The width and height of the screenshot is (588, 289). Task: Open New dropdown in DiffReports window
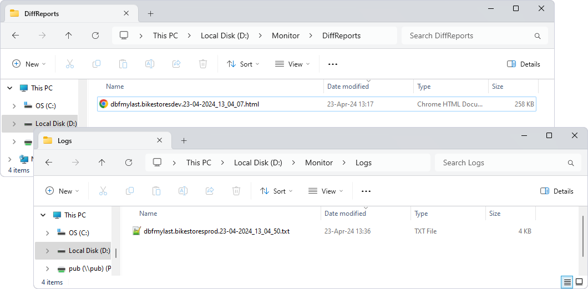29,64
